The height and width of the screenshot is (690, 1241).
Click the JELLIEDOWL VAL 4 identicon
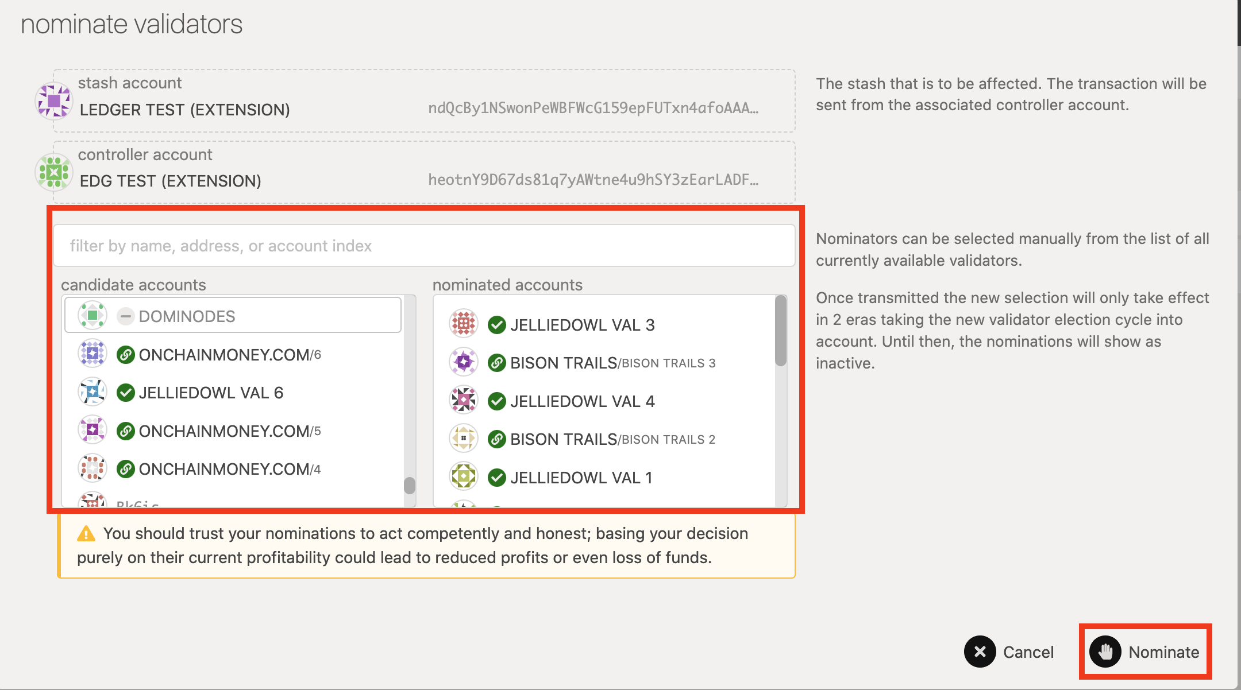pos(464,401)
